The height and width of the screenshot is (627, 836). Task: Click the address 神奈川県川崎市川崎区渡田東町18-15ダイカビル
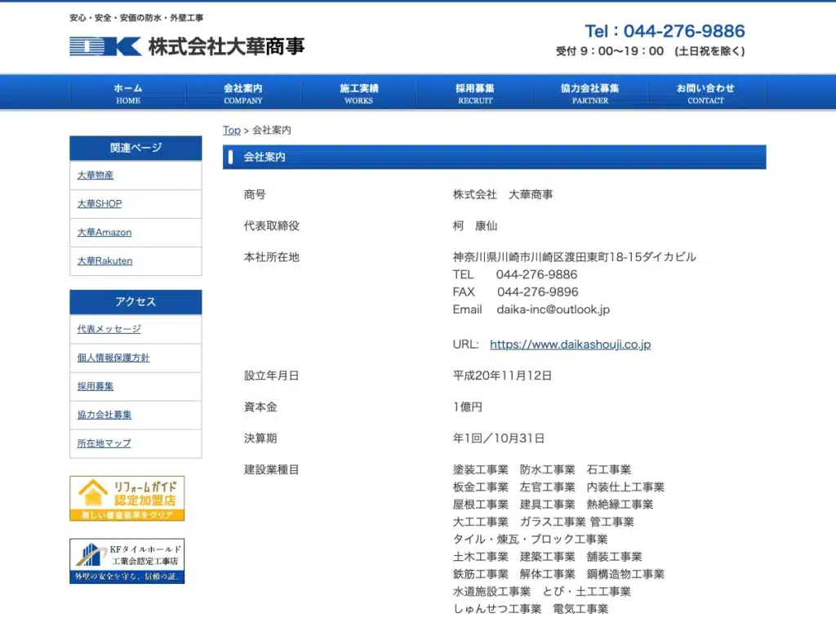[x=574, y=257]
